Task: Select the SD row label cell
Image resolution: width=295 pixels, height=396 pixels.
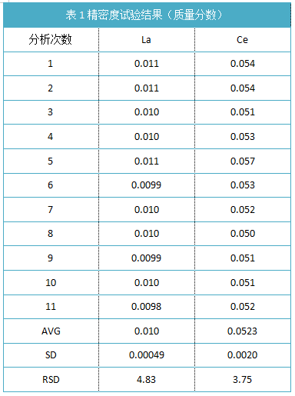Action: click(x=51, y=355)
